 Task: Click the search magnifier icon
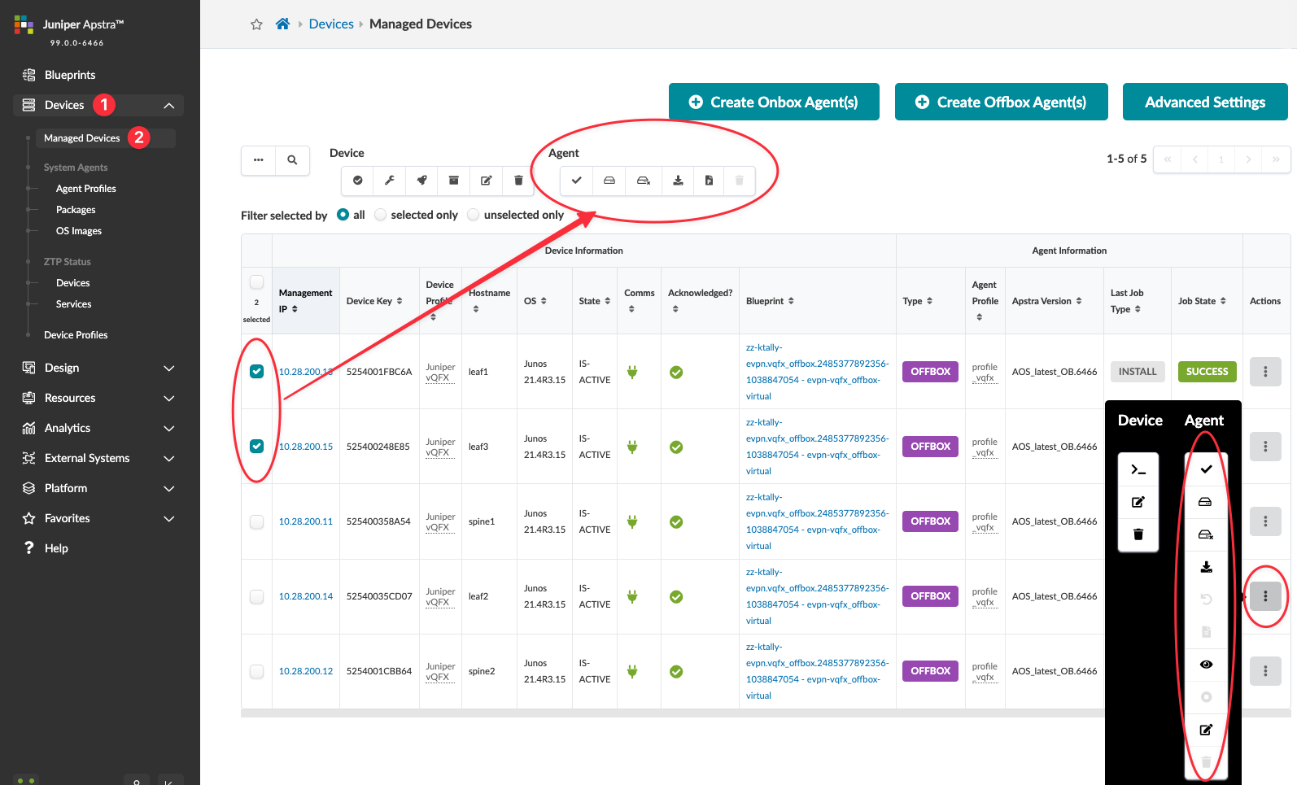point(292,160)
